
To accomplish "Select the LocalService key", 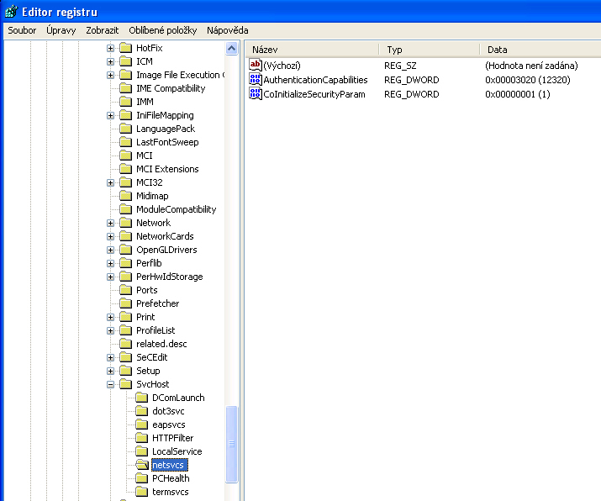I will point(177,451).
